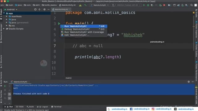Click Apply Changes icon next to Stop

[160, 5]
